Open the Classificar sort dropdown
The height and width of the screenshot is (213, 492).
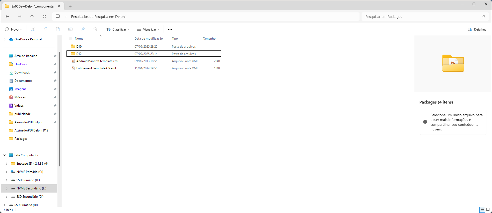coord(118,29)
